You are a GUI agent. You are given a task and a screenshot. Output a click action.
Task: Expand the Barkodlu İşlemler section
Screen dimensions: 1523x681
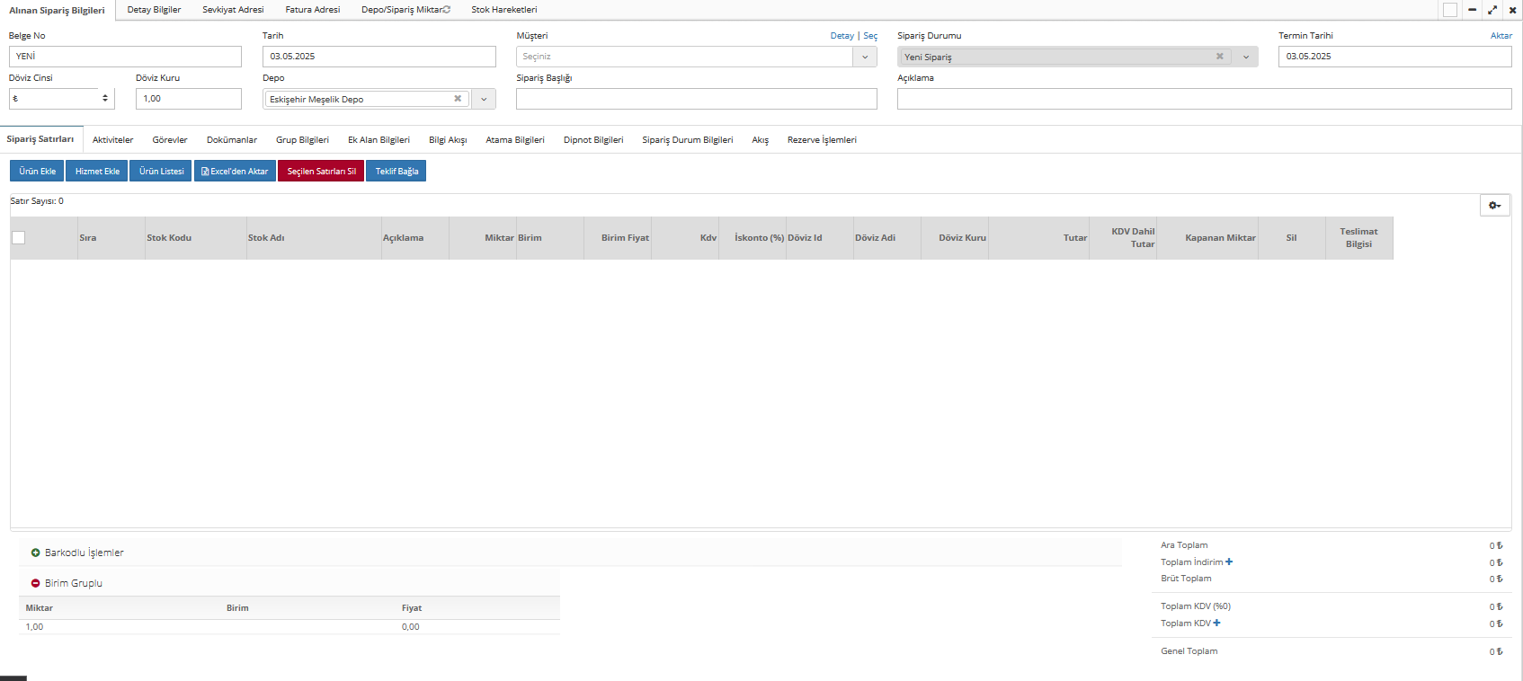coord(36,553)
